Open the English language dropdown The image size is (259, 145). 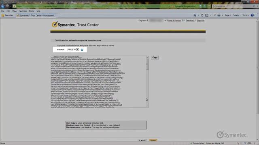142,21
